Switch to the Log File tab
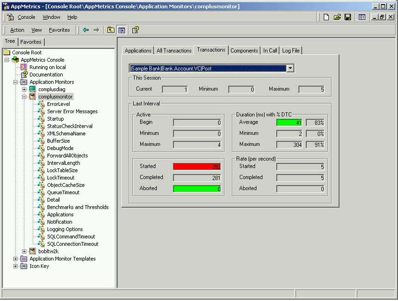Image resolution: width=398 pixels, height=301 pixels. pos(291,51)
